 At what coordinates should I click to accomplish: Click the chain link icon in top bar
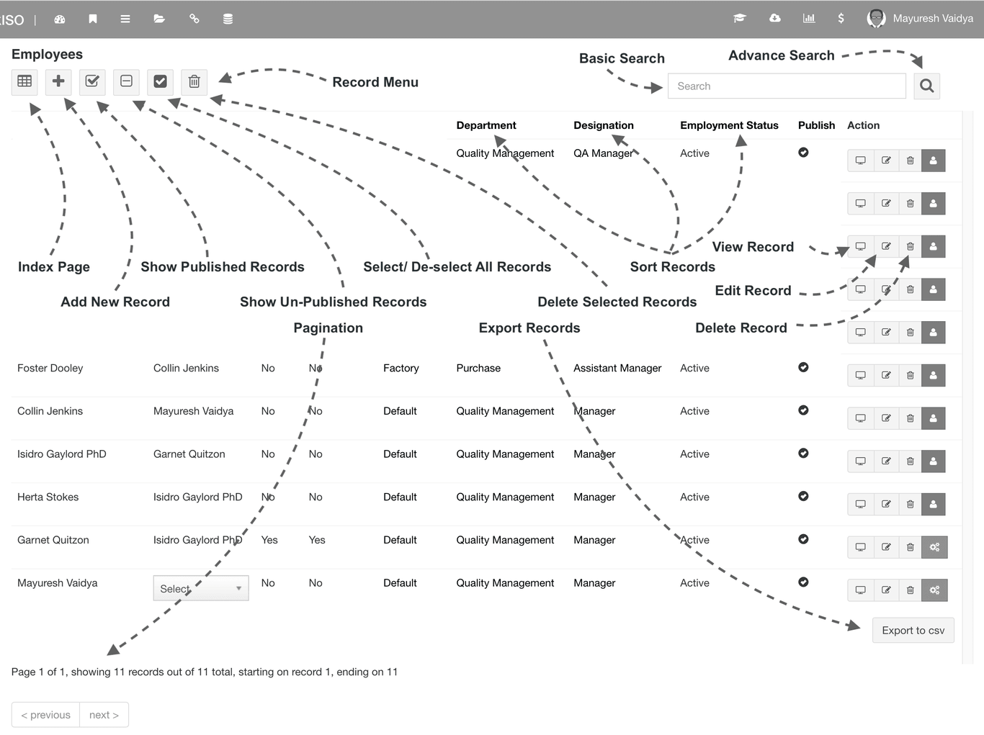[194, 19]
